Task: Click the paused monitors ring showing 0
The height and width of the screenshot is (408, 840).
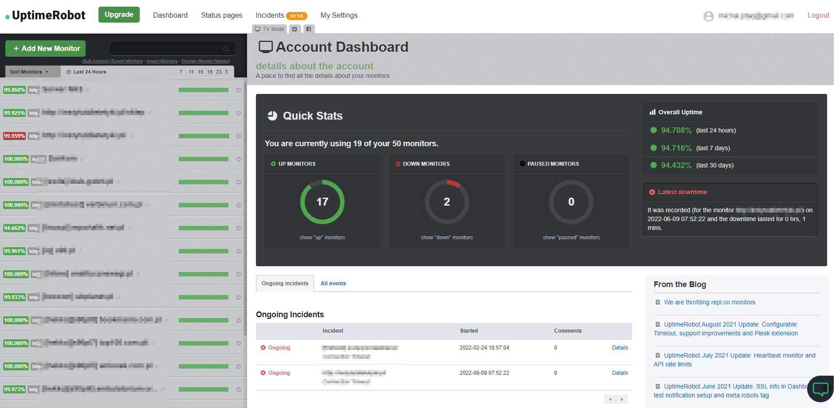Action: pos(571,202)
